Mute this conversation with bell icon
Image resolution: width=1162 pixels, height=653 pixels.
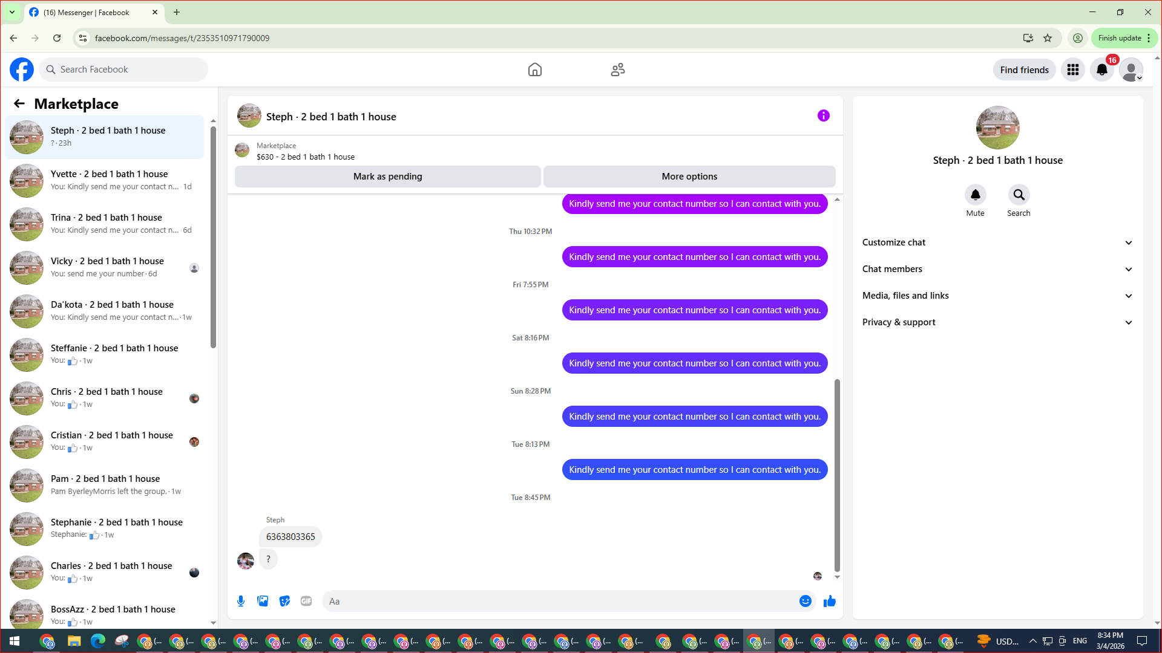tap(975, 195)
